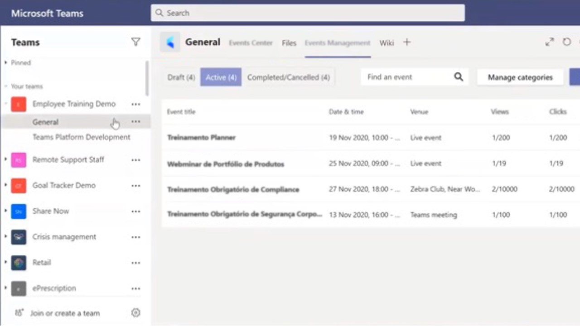580x326 pixels.
Task: Open event Treinamento Obrigatório de Compliance
Action: click(233, 190)
